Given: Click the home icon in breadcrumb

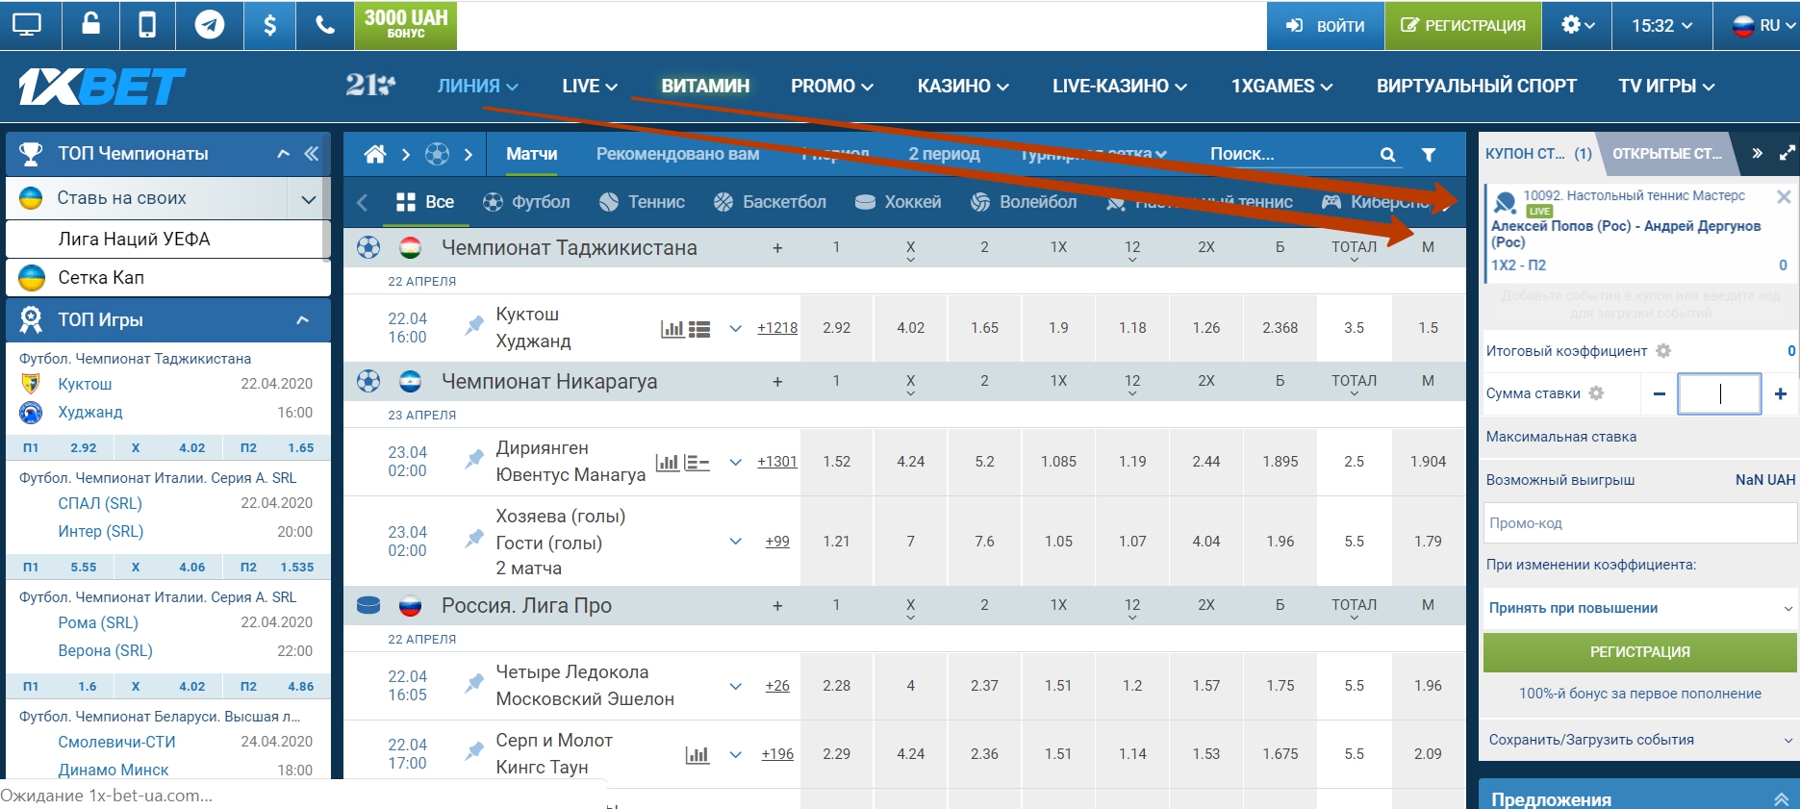Looking at the screenshot, I should (375, 154).
